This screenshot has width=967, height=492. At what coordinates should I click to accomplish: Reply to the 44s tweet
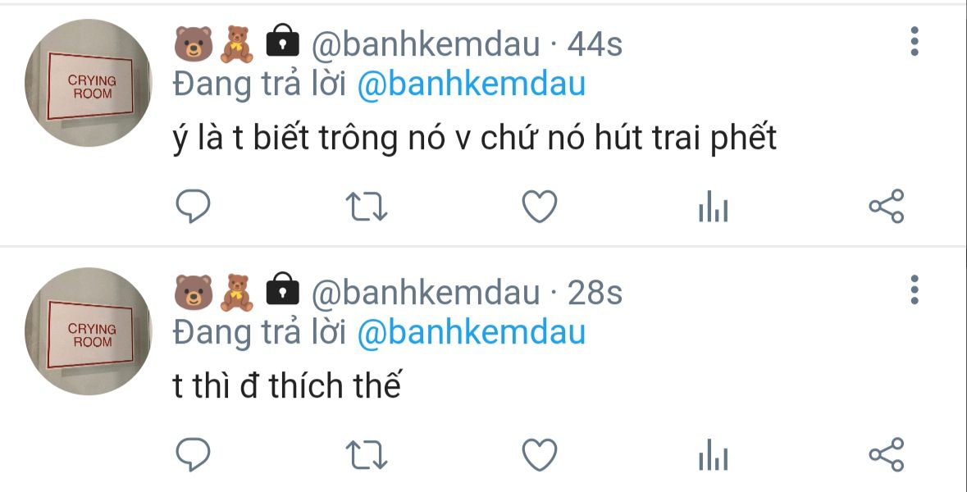193,206
